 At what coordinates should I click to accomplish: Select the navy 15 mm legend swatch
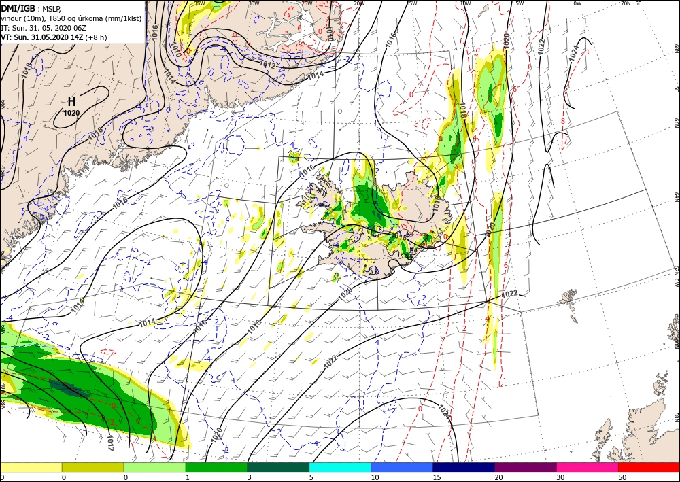point(464,467)
